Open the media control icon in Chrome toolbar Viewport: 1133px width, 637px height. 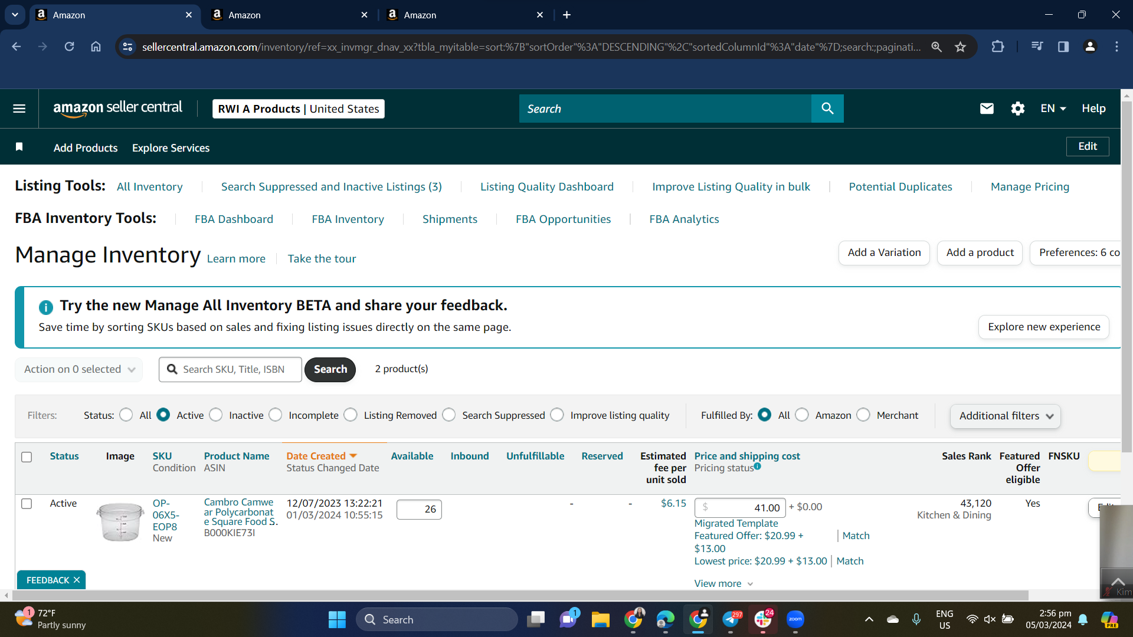point(1037,47)
